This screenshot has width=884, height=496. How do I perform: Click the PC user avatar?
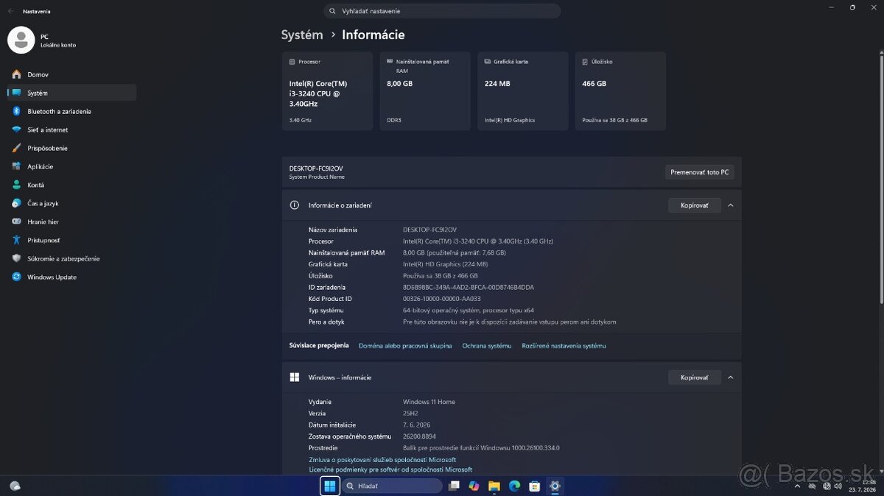tap(21, 40)
